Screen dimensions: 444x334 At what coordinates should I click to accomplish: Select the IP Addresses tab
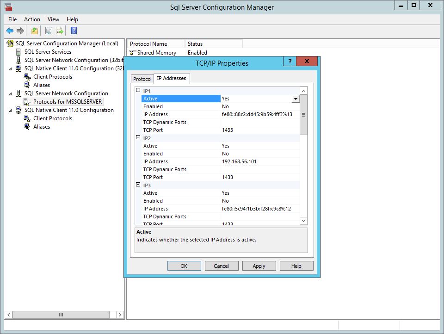[172, 78]
